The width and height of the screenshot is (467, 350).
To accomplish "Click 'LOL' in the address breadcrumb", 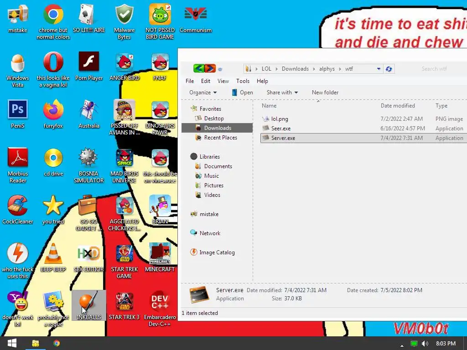I will 266,69.
